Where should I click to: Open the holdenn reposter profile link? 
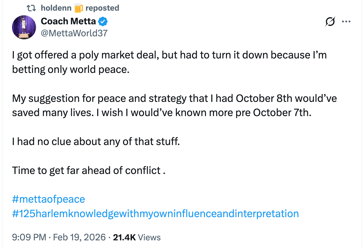pos(56,8)
